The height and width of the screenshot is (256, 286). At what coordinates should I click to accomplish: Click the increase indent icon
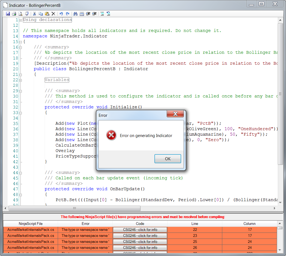[x=95, y=14]
